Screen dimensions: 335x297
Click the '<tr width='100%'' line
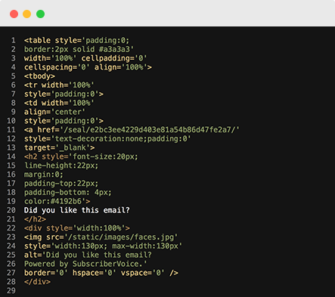pyautogui.click(x=59, y=85)
